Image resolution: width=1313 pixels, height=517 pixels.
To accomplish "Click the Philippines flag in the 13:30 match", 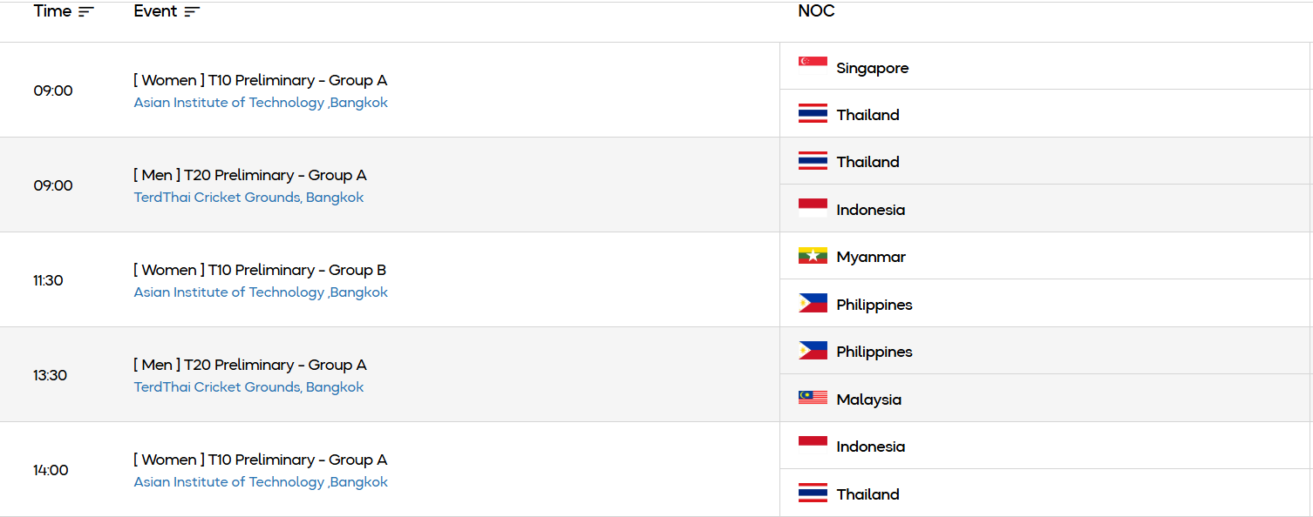I will 811,350.
